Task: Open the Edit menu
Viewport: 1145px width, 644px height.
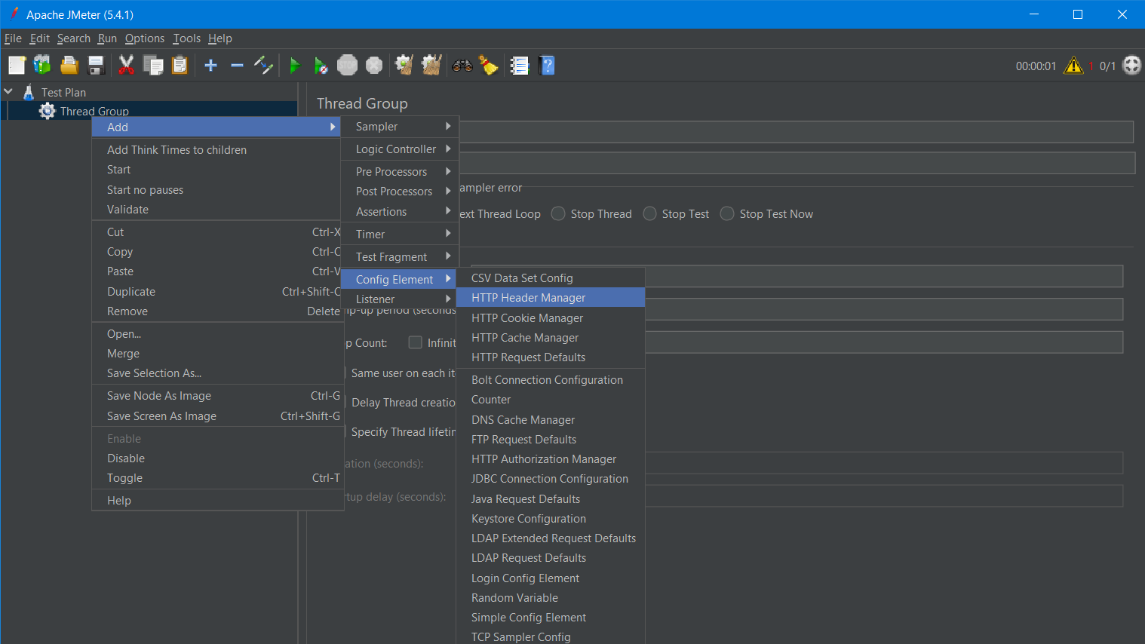Action: pos(40,38)
